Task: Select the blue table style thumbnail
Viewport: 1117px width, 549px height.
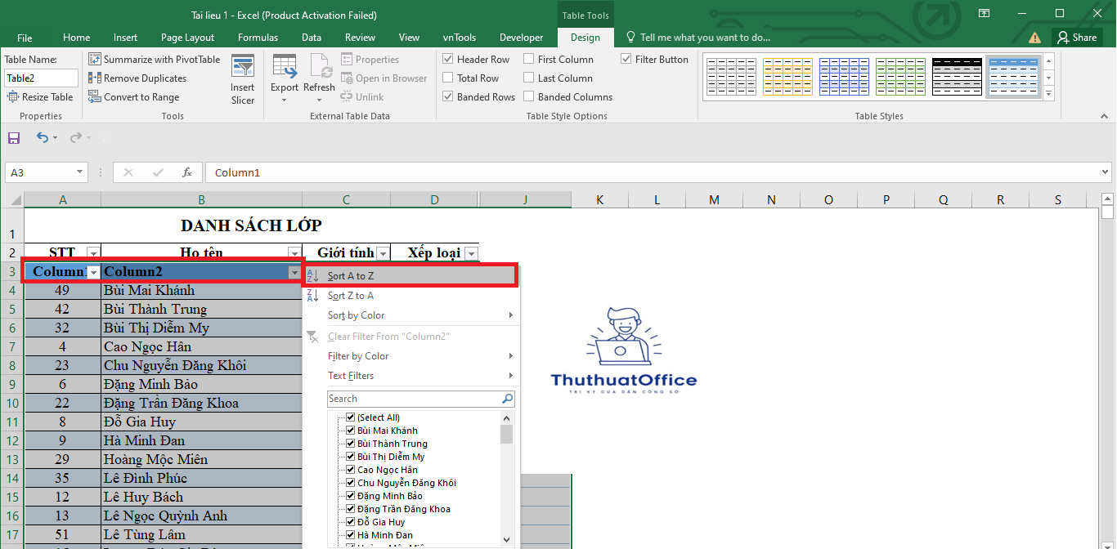Action: click(844, 77)
